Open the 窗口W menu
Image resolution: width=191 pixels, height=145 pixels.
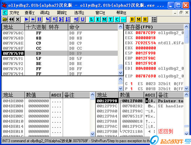100,12
